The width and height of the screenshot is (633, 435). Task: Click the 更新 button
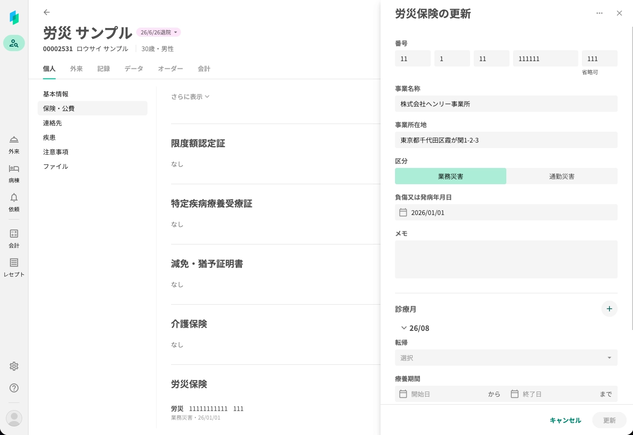point(609,420)
